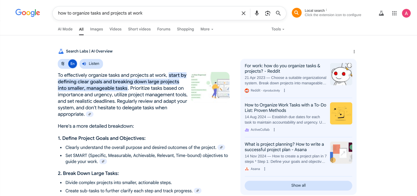Screen dimensions: 417x196
Task: Open source link after sub-tasks bullet
Action: 198,191
